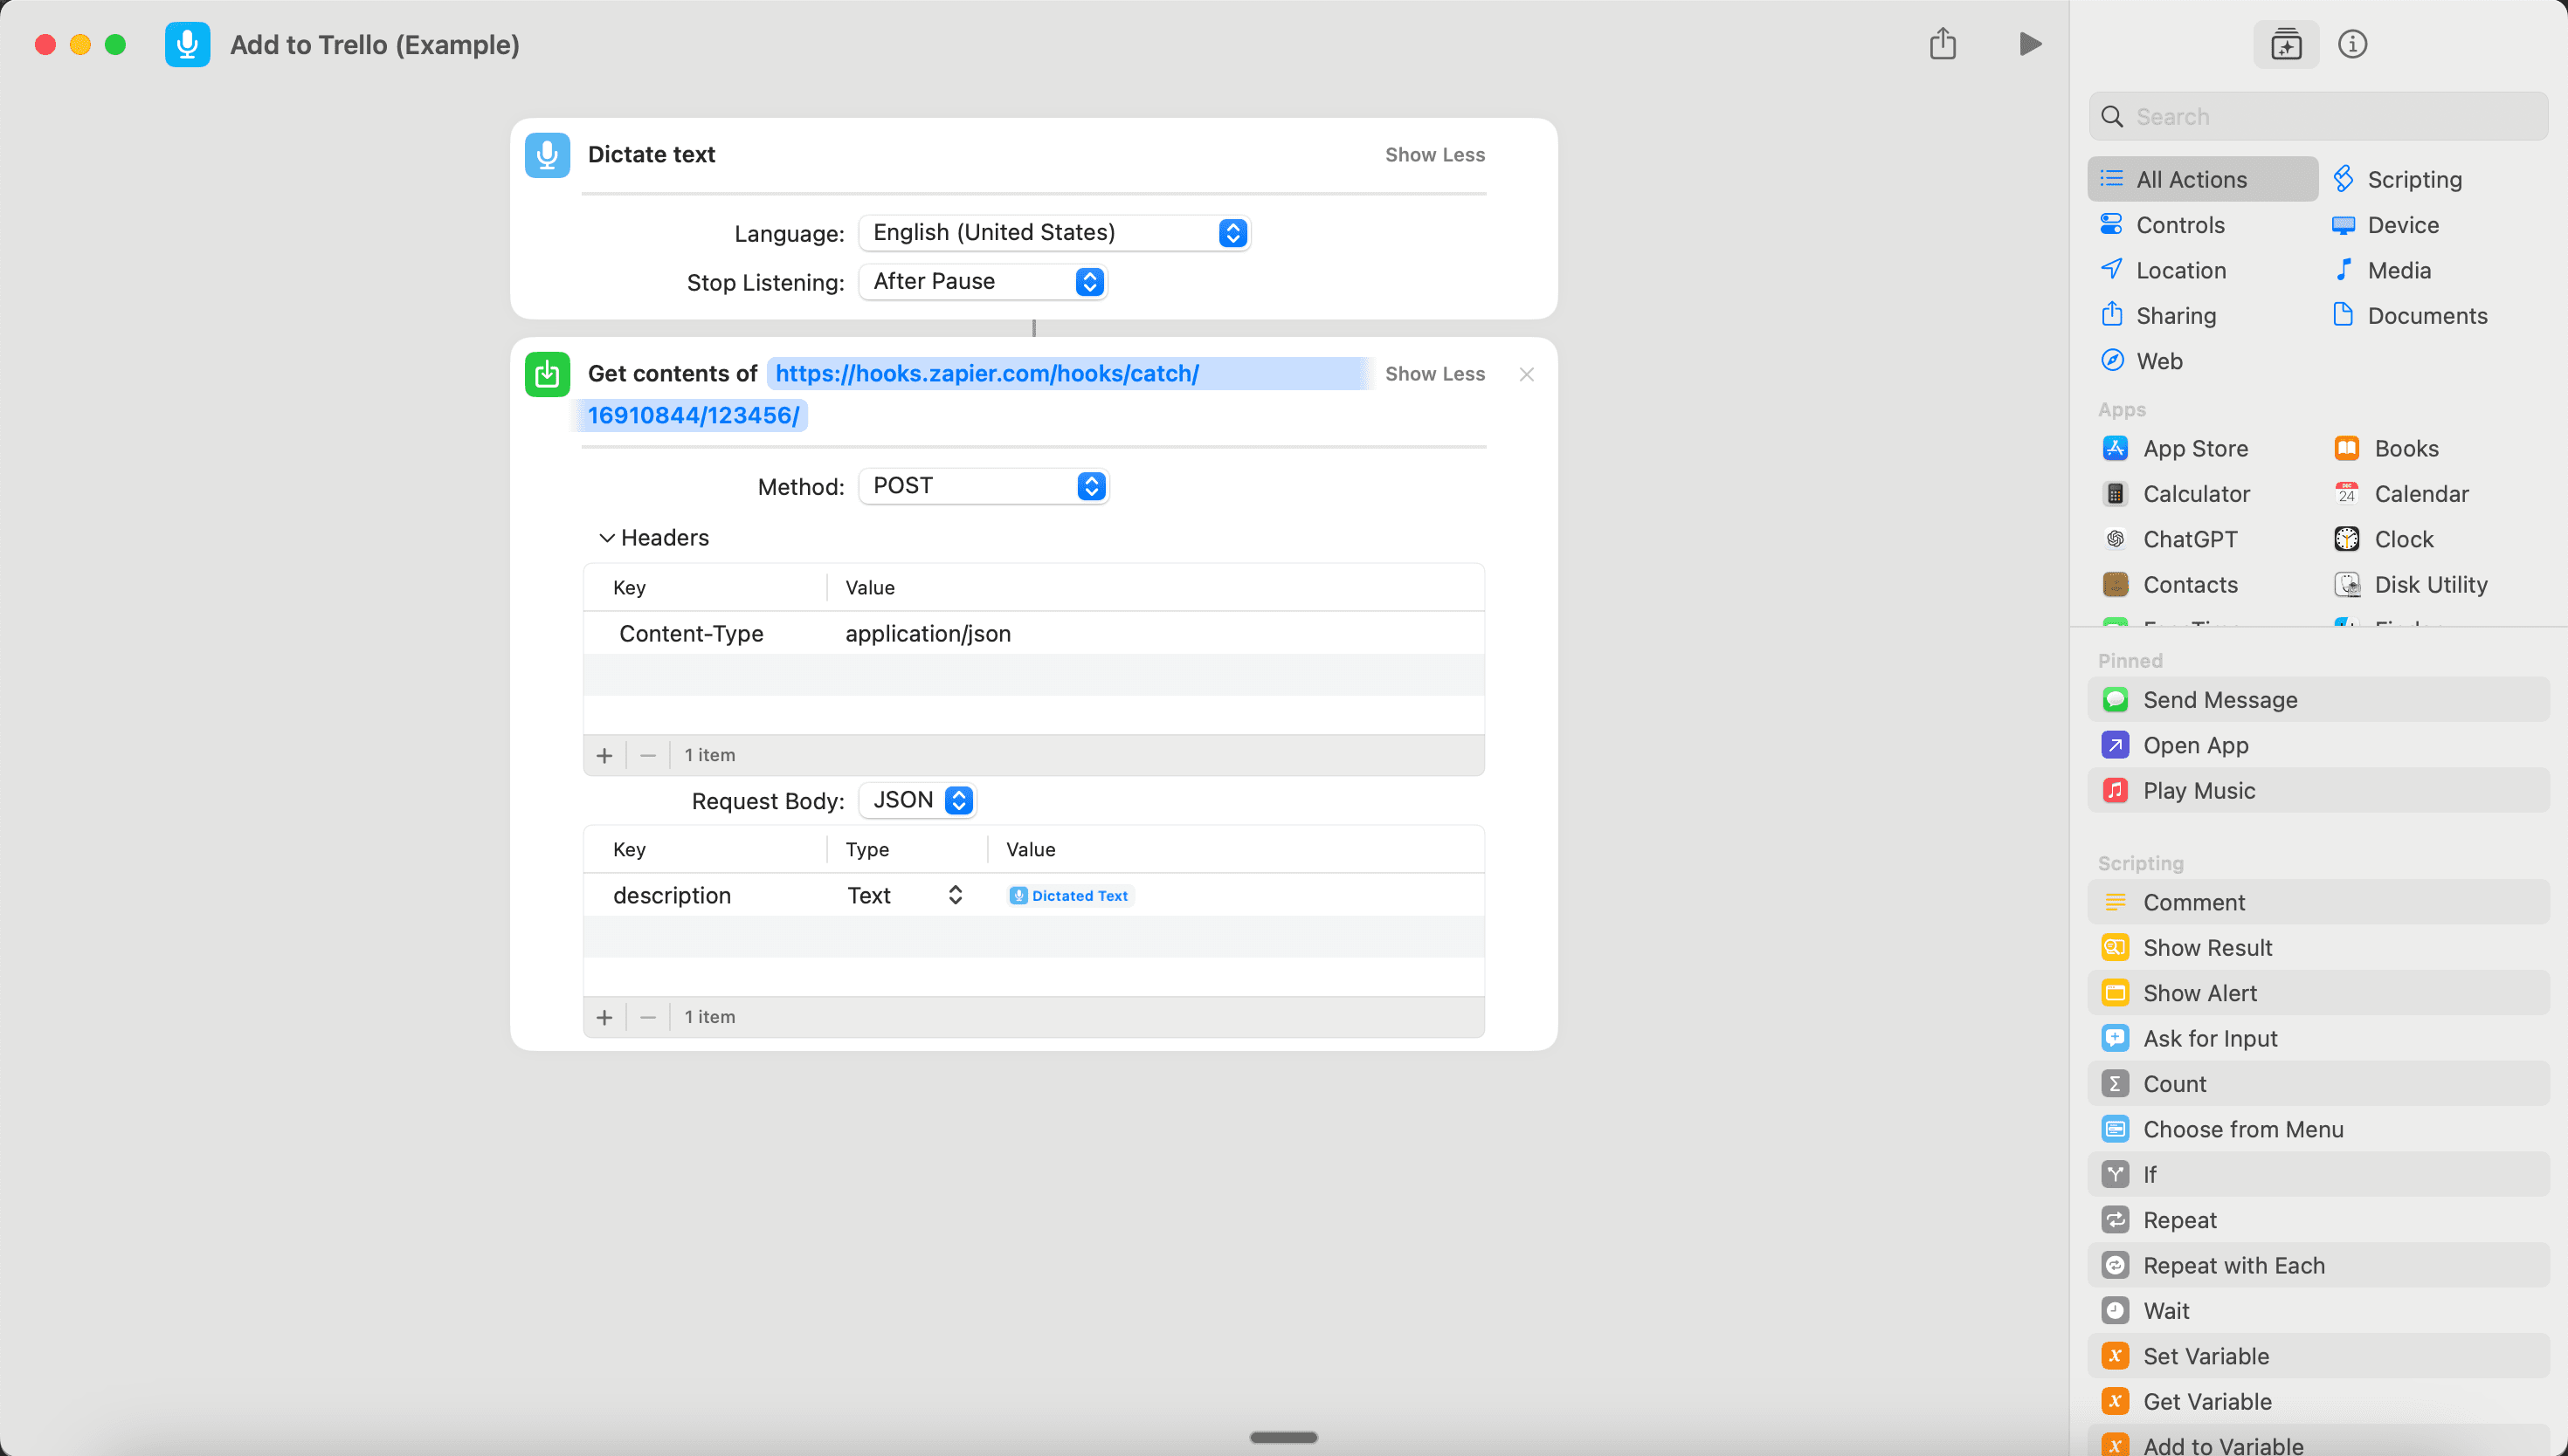Add a request body row with plus
The width and height of the screenshot is (2568, 1456).
[x=604, y=1017]
